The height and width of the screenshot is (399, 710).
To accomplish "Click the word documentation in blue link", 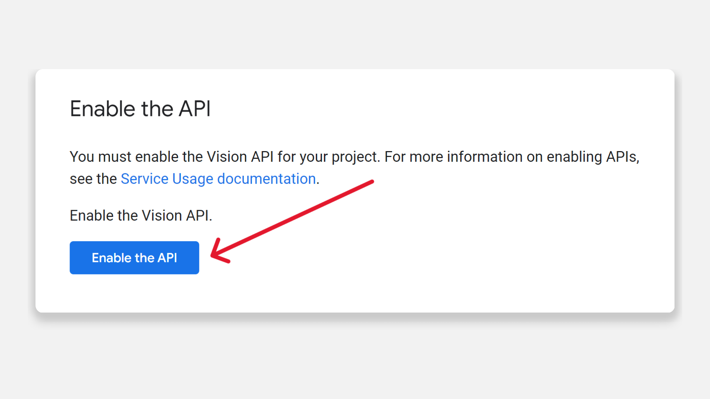I will 266,179.
